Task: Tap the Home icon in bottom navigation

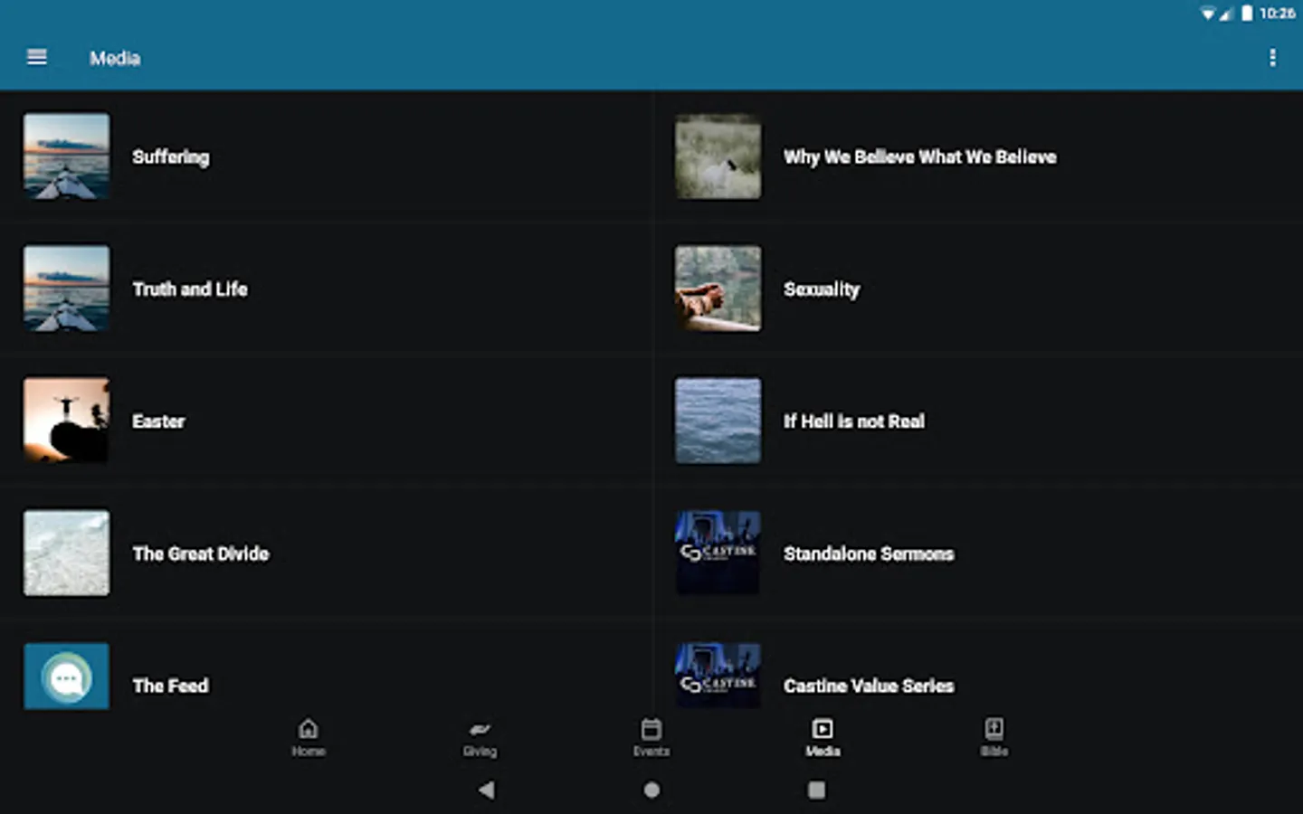Action: (x=309, y=728)
